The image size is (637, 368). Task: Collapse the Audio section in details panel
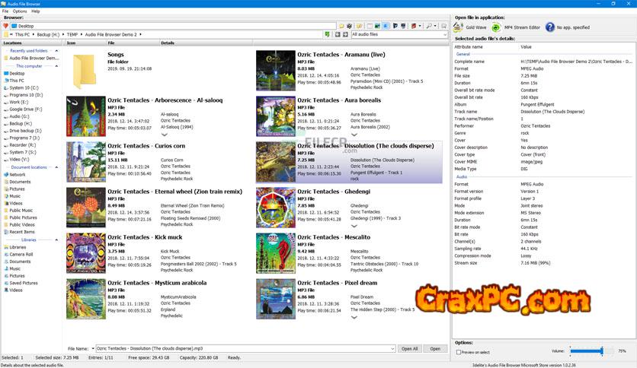[x=462, y=177]
